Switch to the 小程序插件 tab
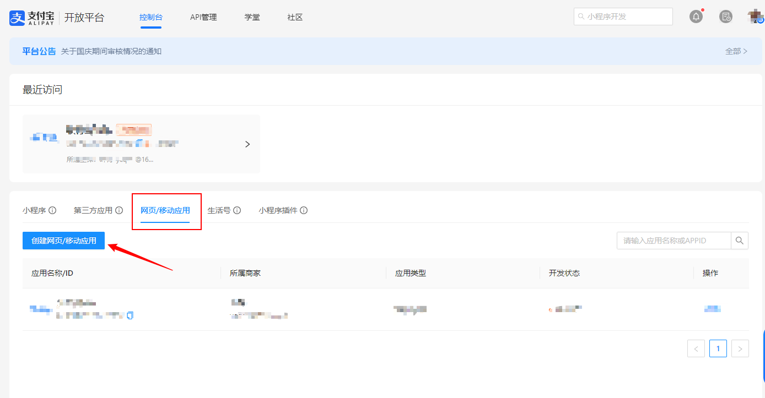 click(x=278, y=210)
